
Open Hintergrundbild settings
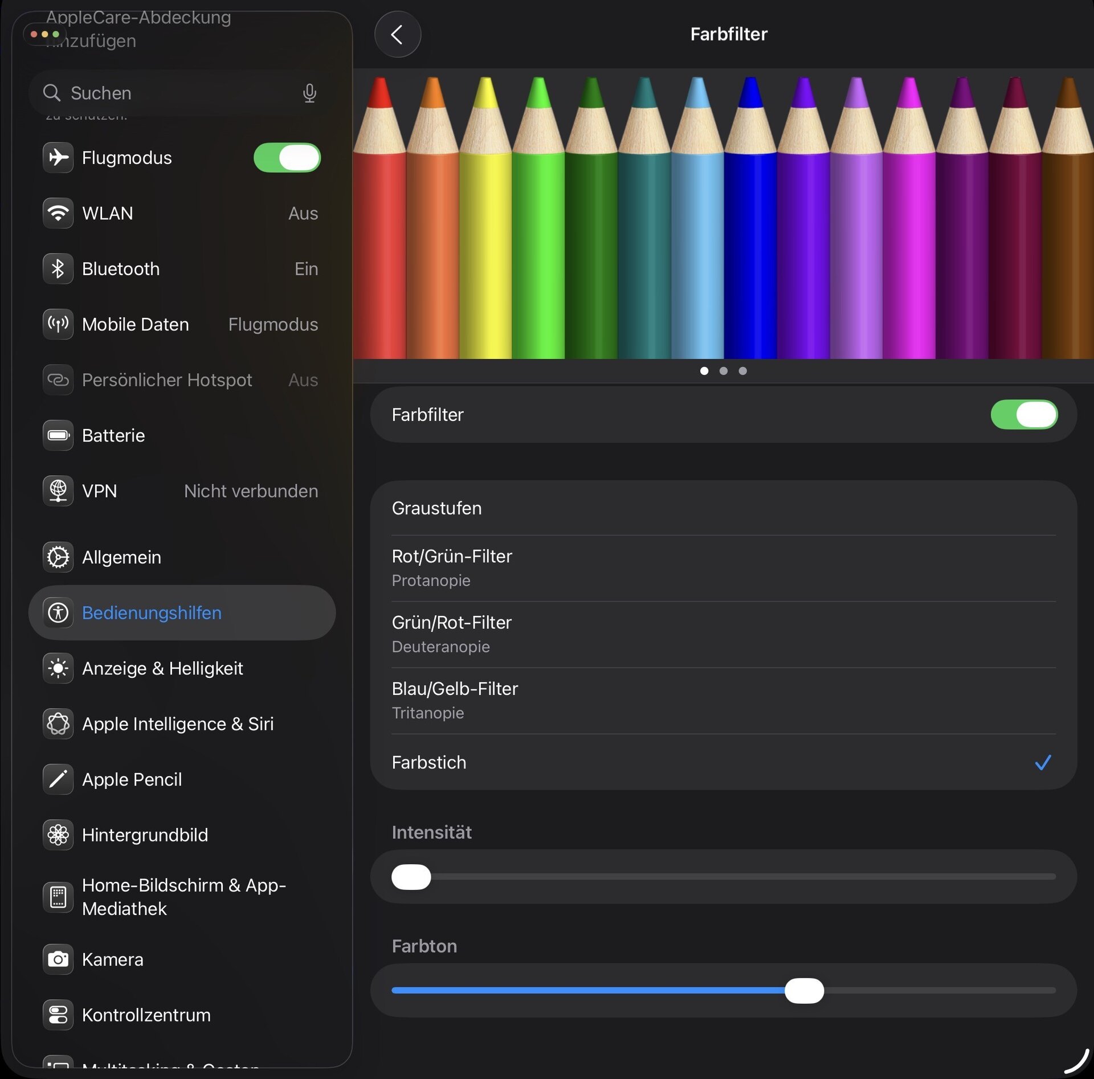[145, 835]
